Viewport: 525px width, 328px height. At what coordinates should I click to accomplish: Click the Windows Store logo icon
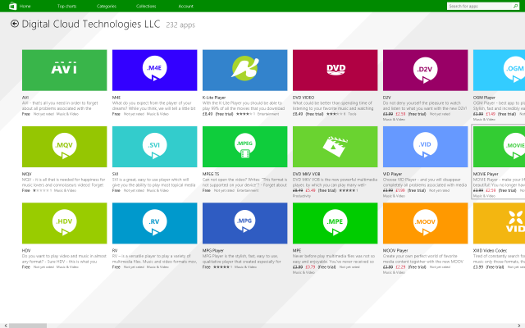[13, 6]
